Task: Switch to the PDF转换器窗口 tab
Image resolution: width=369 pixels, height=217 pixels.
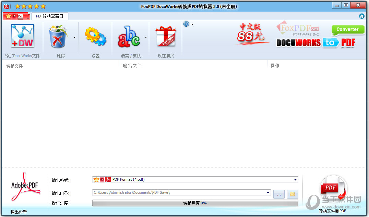Action: [x=50, y=16]
